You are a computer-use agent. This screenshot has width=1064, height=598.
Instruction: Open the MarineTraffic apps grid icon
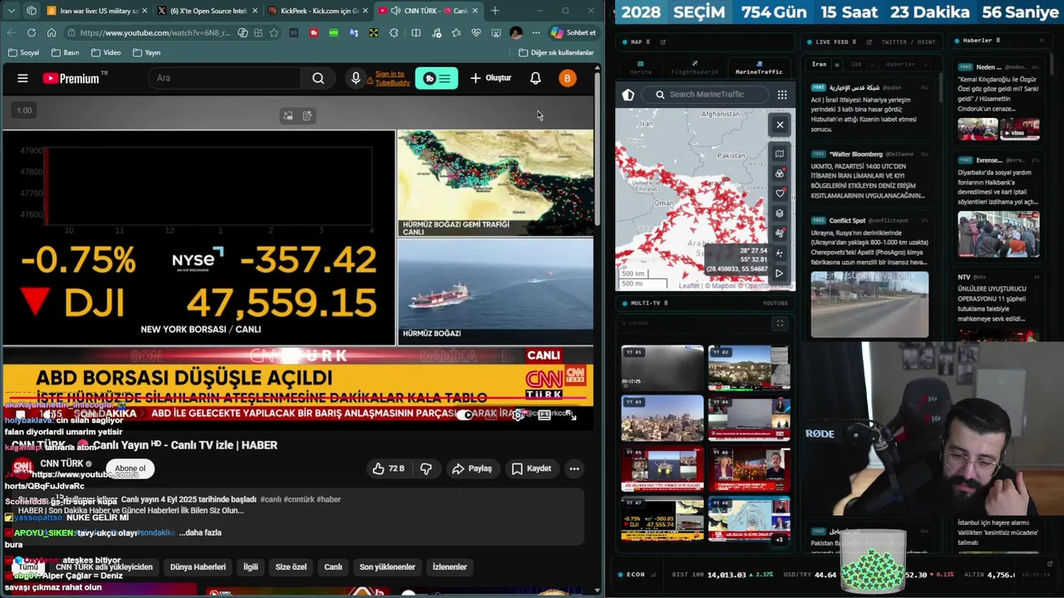782,95
